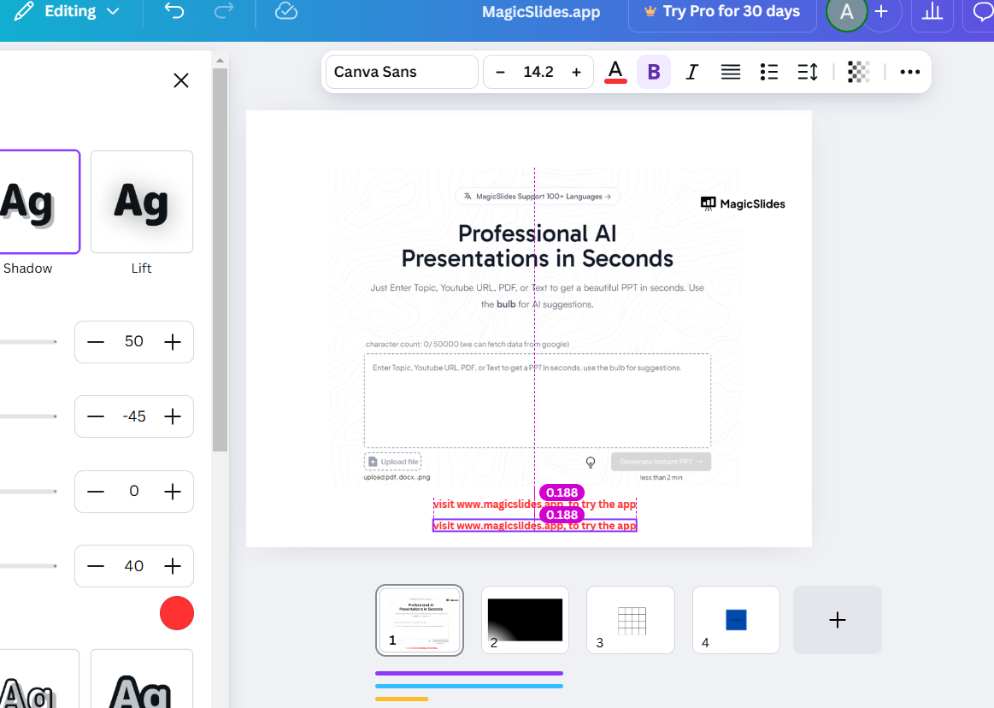Edit the -45 value field
994x708 pixels.
click(134, 416)
